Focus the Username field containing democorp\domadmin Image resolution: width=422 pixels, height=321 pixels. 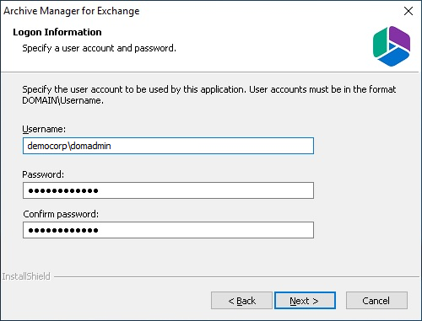pyautogui.click(x=168, y=146)
